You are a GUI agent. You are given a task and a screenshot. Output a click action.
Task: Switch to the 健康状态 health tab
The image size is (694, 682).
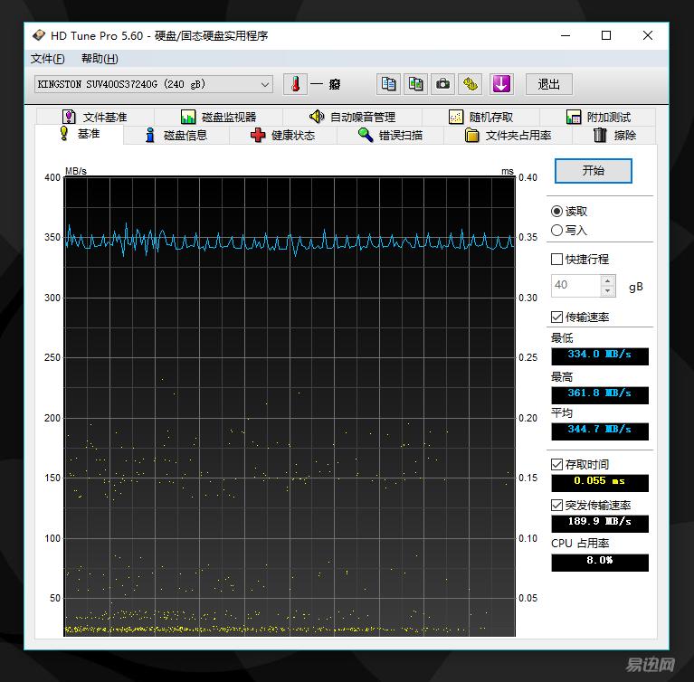[282, 136]
